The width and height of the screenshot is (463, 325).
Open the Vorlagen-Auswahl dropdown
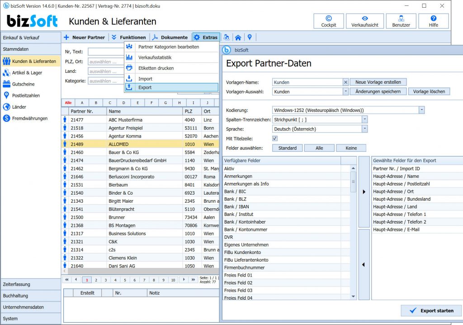(x=345, y=92)
